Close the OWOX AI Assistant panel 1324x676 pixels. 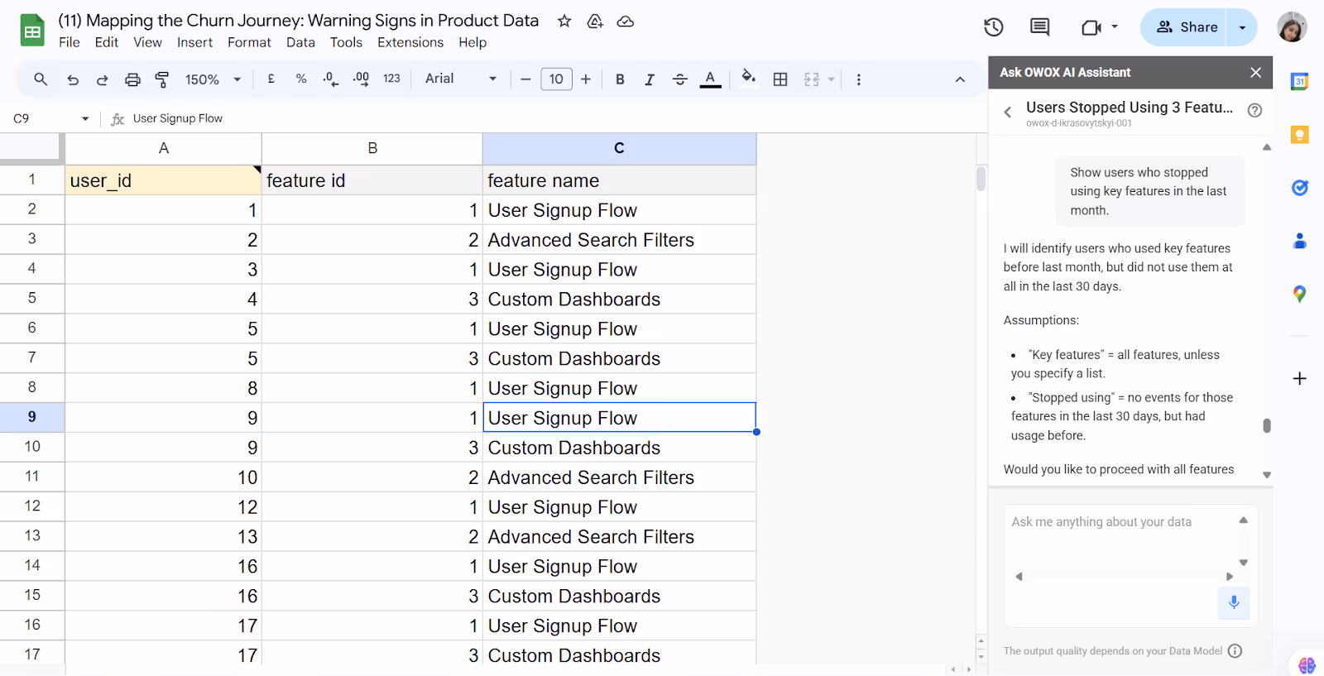tap(1255, 73)
